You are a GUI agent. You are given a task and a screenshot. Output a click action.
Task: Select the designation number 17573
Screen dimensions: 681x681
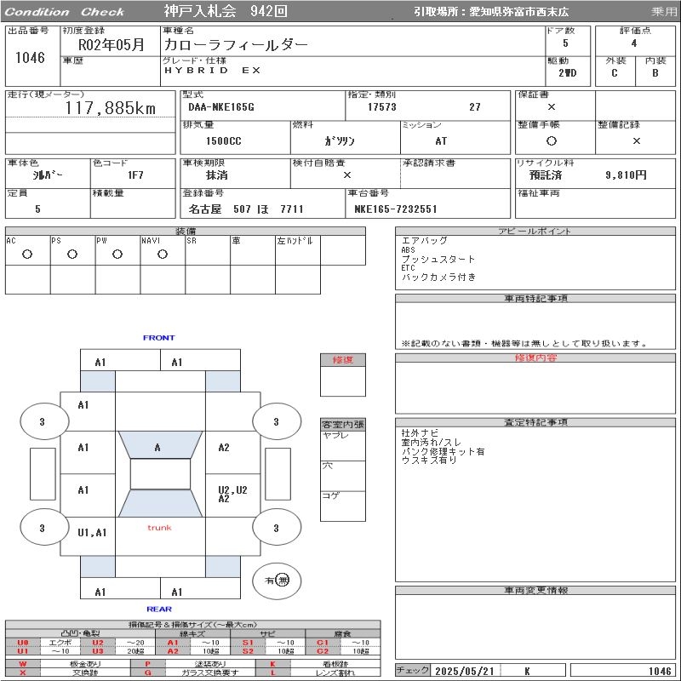[x=382, y=107]
